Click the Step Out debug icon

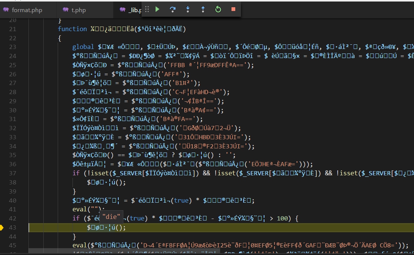click(203, 9)
